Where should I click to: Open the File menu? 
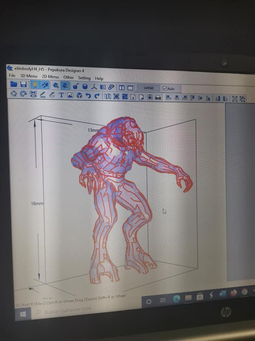coord(12,75)
